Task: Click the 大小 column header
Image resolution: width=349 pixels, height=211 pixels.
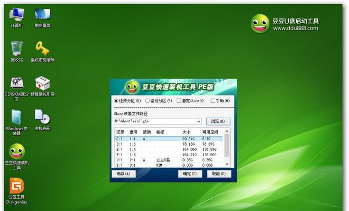Action: pos(186,132)
